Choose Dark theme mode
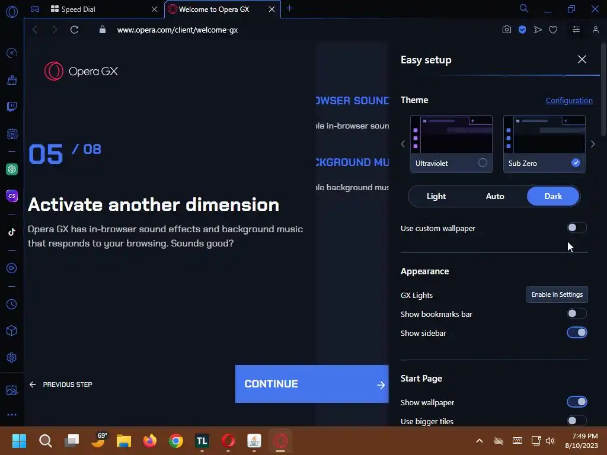 tap(553, 196)
